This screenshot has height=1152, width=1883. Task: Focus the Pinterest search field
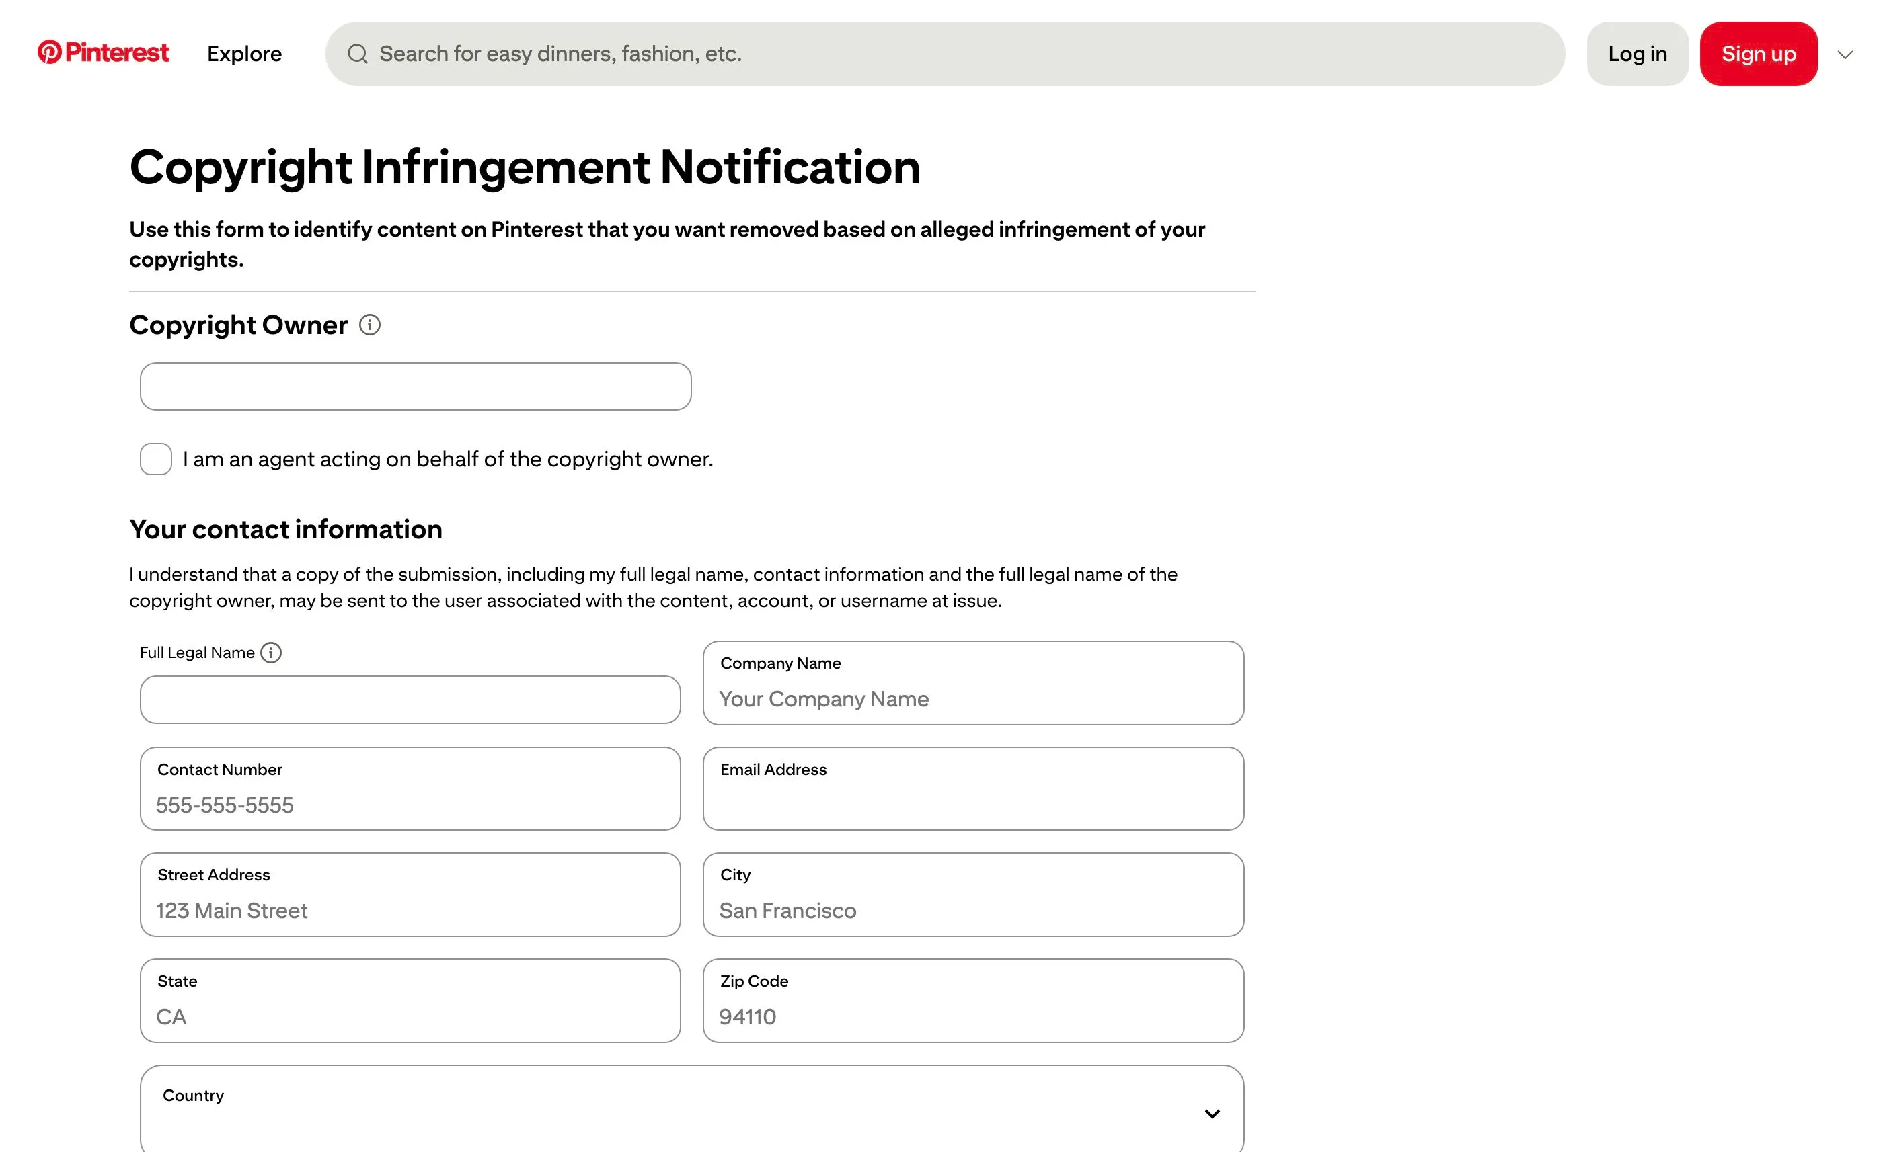pos(946,54)
